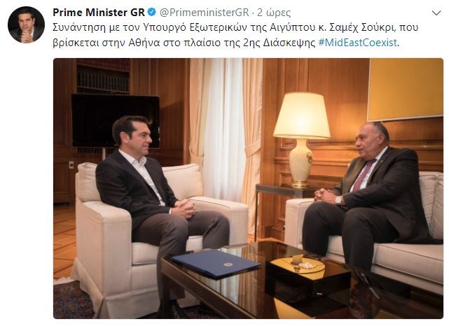Click the yellow painting on the wall
The height and width of the screenshot is (326, 449).
pos(405,90)
